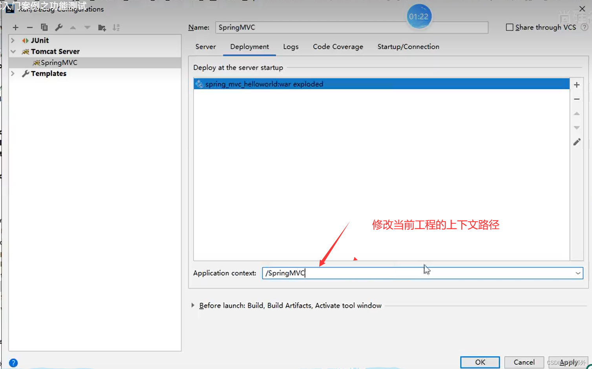
Task: Remove the selected deployment artifact
Action: pos(577,99)
